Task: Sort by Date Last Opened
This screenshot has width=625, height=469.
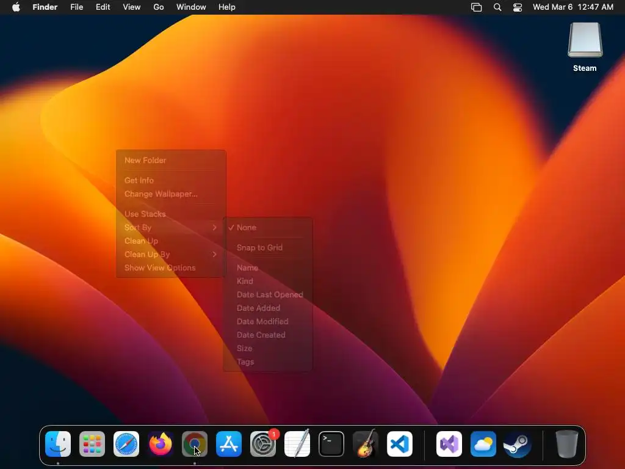Action: pos(268,295)
